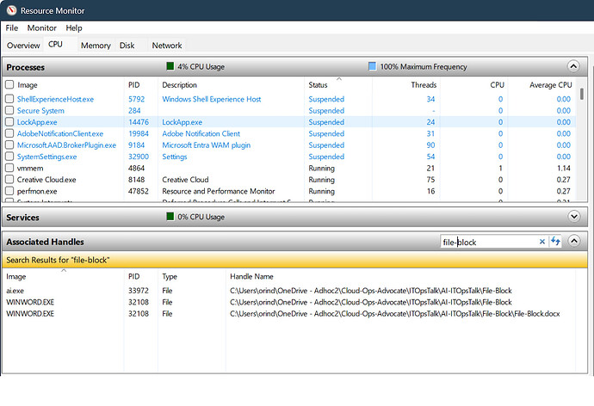
Task: Sort processes by Average CPU column
Action: [x=551, y=85]
